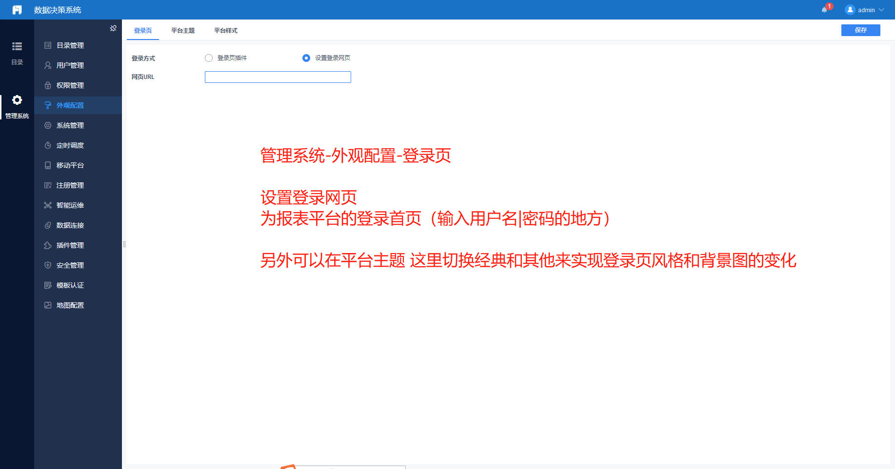Open the 目录 directory list icon
Screen dimensions: 895x469
(x=17, y=46)
